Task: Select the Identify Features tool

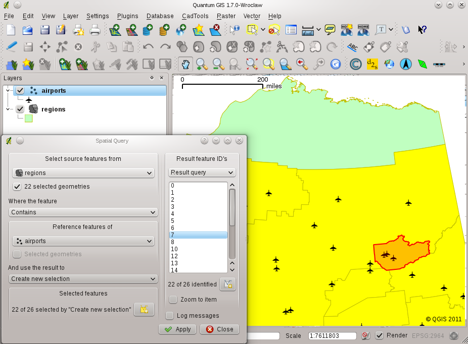Action: (x=235, y=30)
